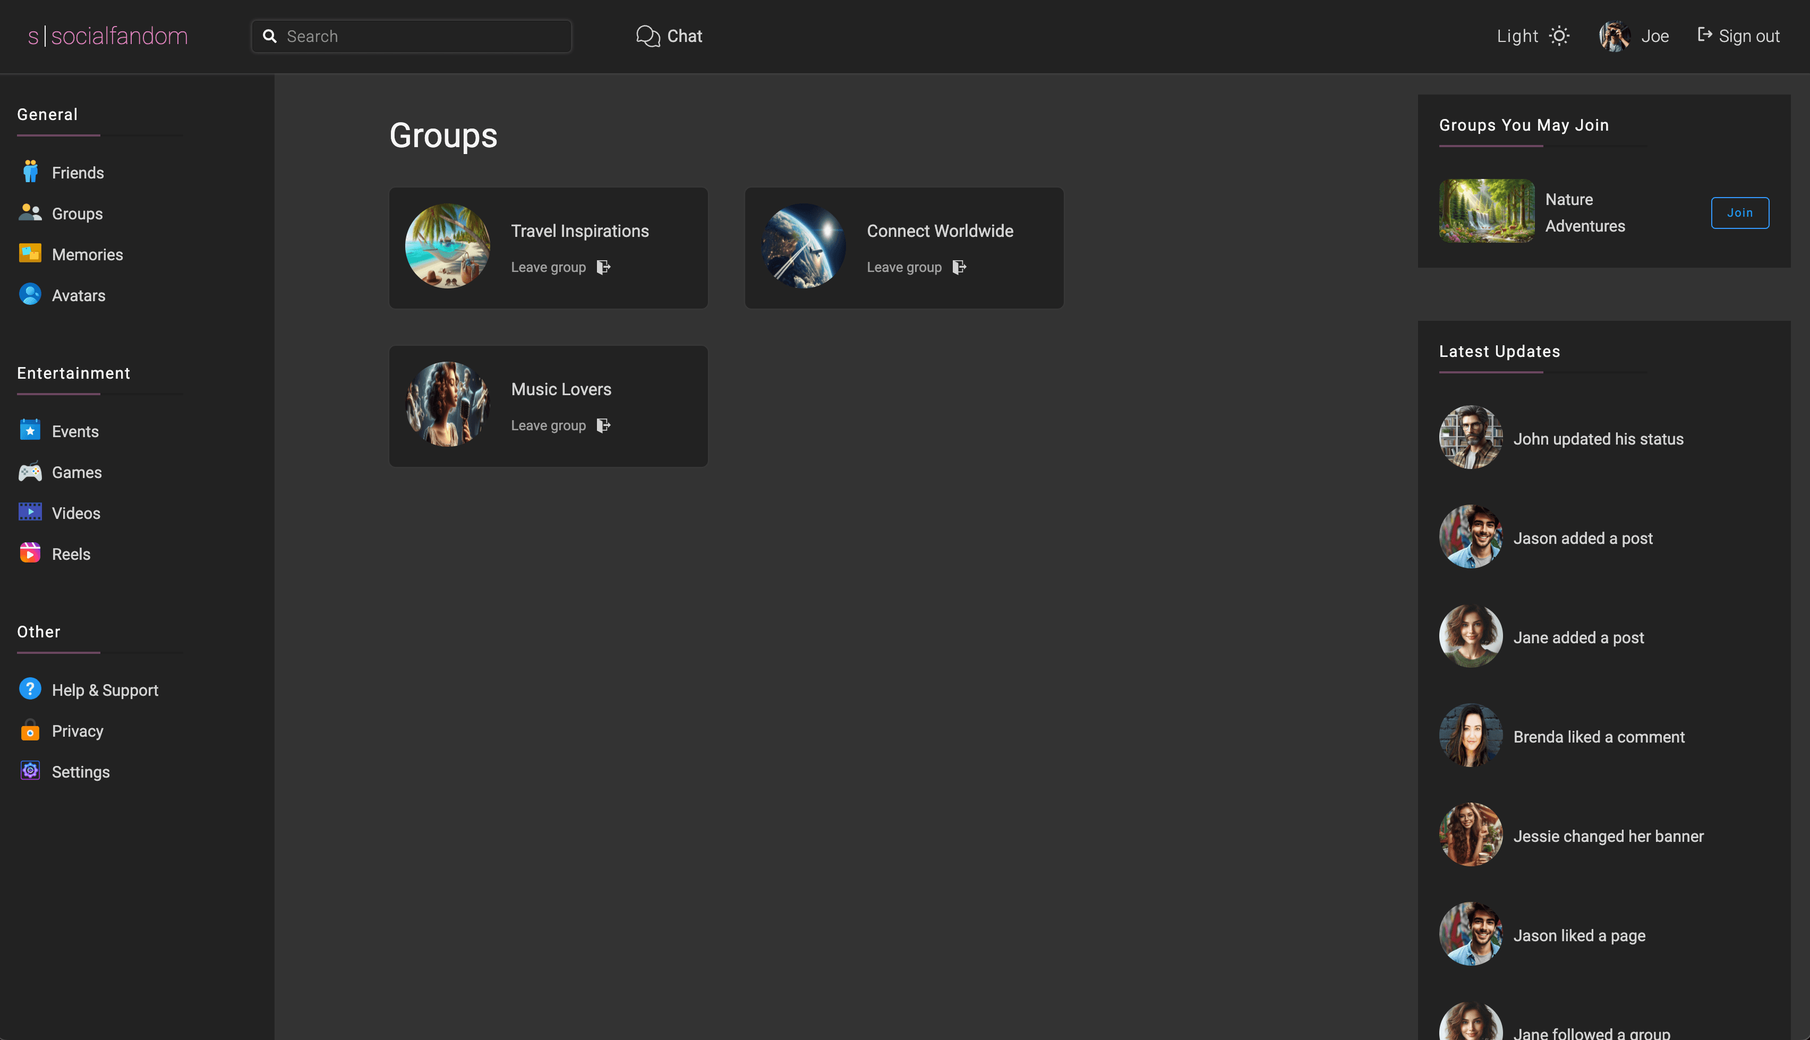Open Avatars label in sidebar
Image resolution: width=1810 pixels, height=1040 pixels.
[x=79, y=295]
